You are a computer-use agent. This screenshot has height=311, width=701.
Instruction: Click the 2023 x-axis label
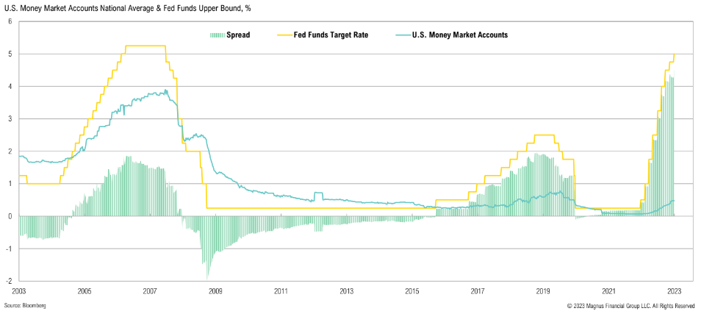(674, 291)
